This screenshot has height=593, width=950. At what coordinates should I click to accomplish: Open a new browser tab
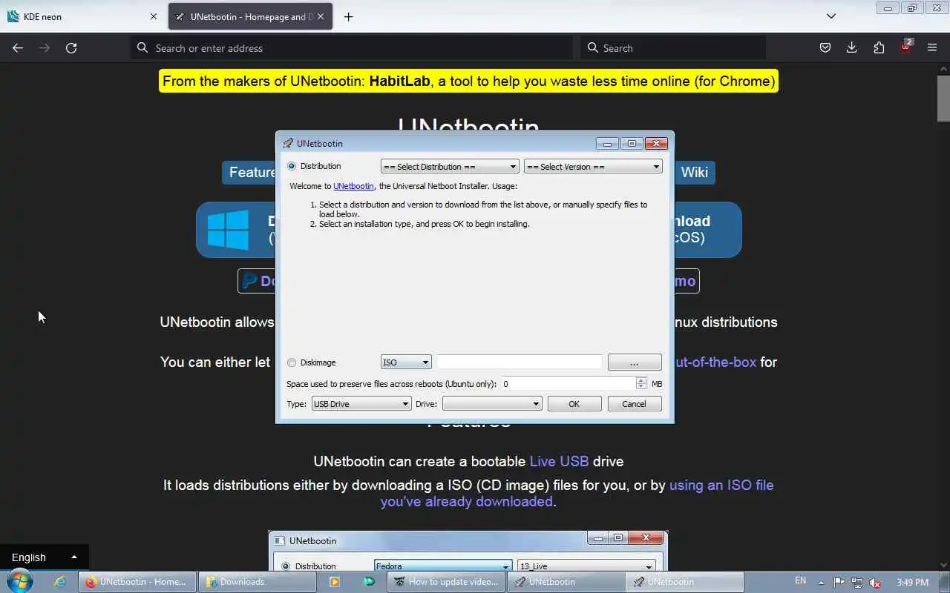pyautogui.click(x=348, y=16)
